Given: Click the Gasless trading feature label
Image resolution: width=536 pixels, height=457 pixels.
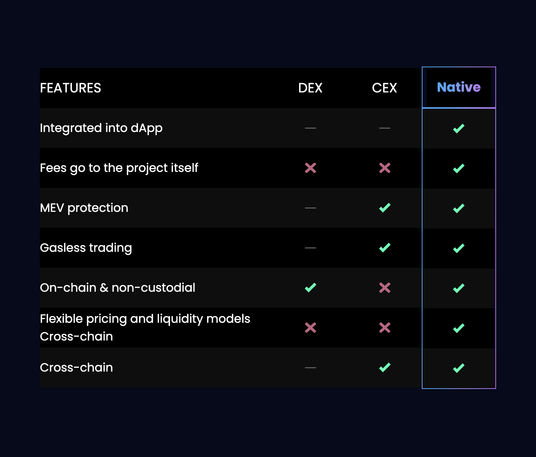Looking at the screenshot, I should pyautogui.click(x=86, y=248).
